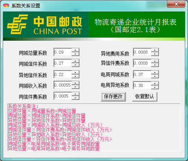
Task: Increase 同城总量系数 with up arrow
Action: coord(75,50)
